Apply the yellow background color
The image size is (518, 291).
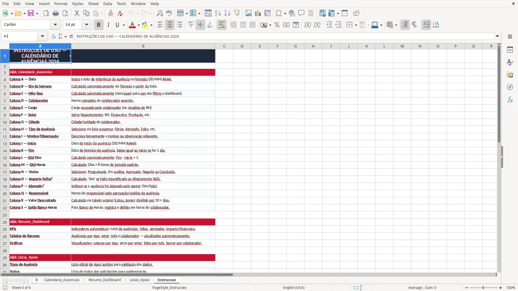[145, 25]
